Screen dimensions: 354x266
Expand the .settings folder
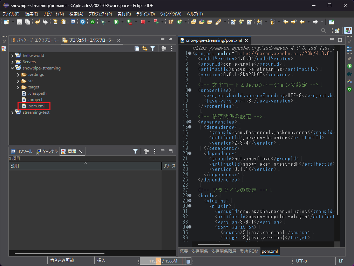[18, 75]
